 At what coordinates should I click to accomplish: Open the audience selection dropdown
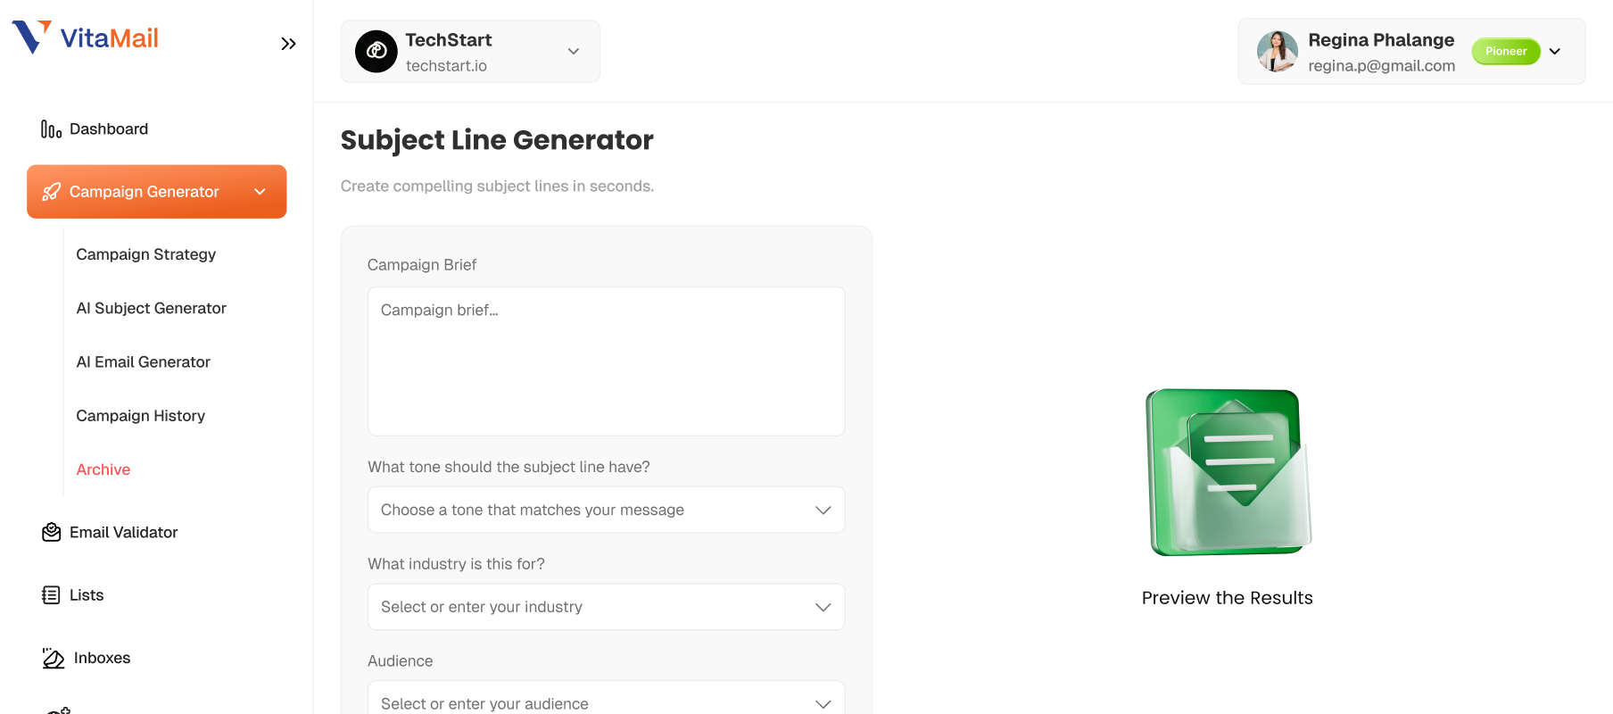pyautogui.click(x=606, y=702)
